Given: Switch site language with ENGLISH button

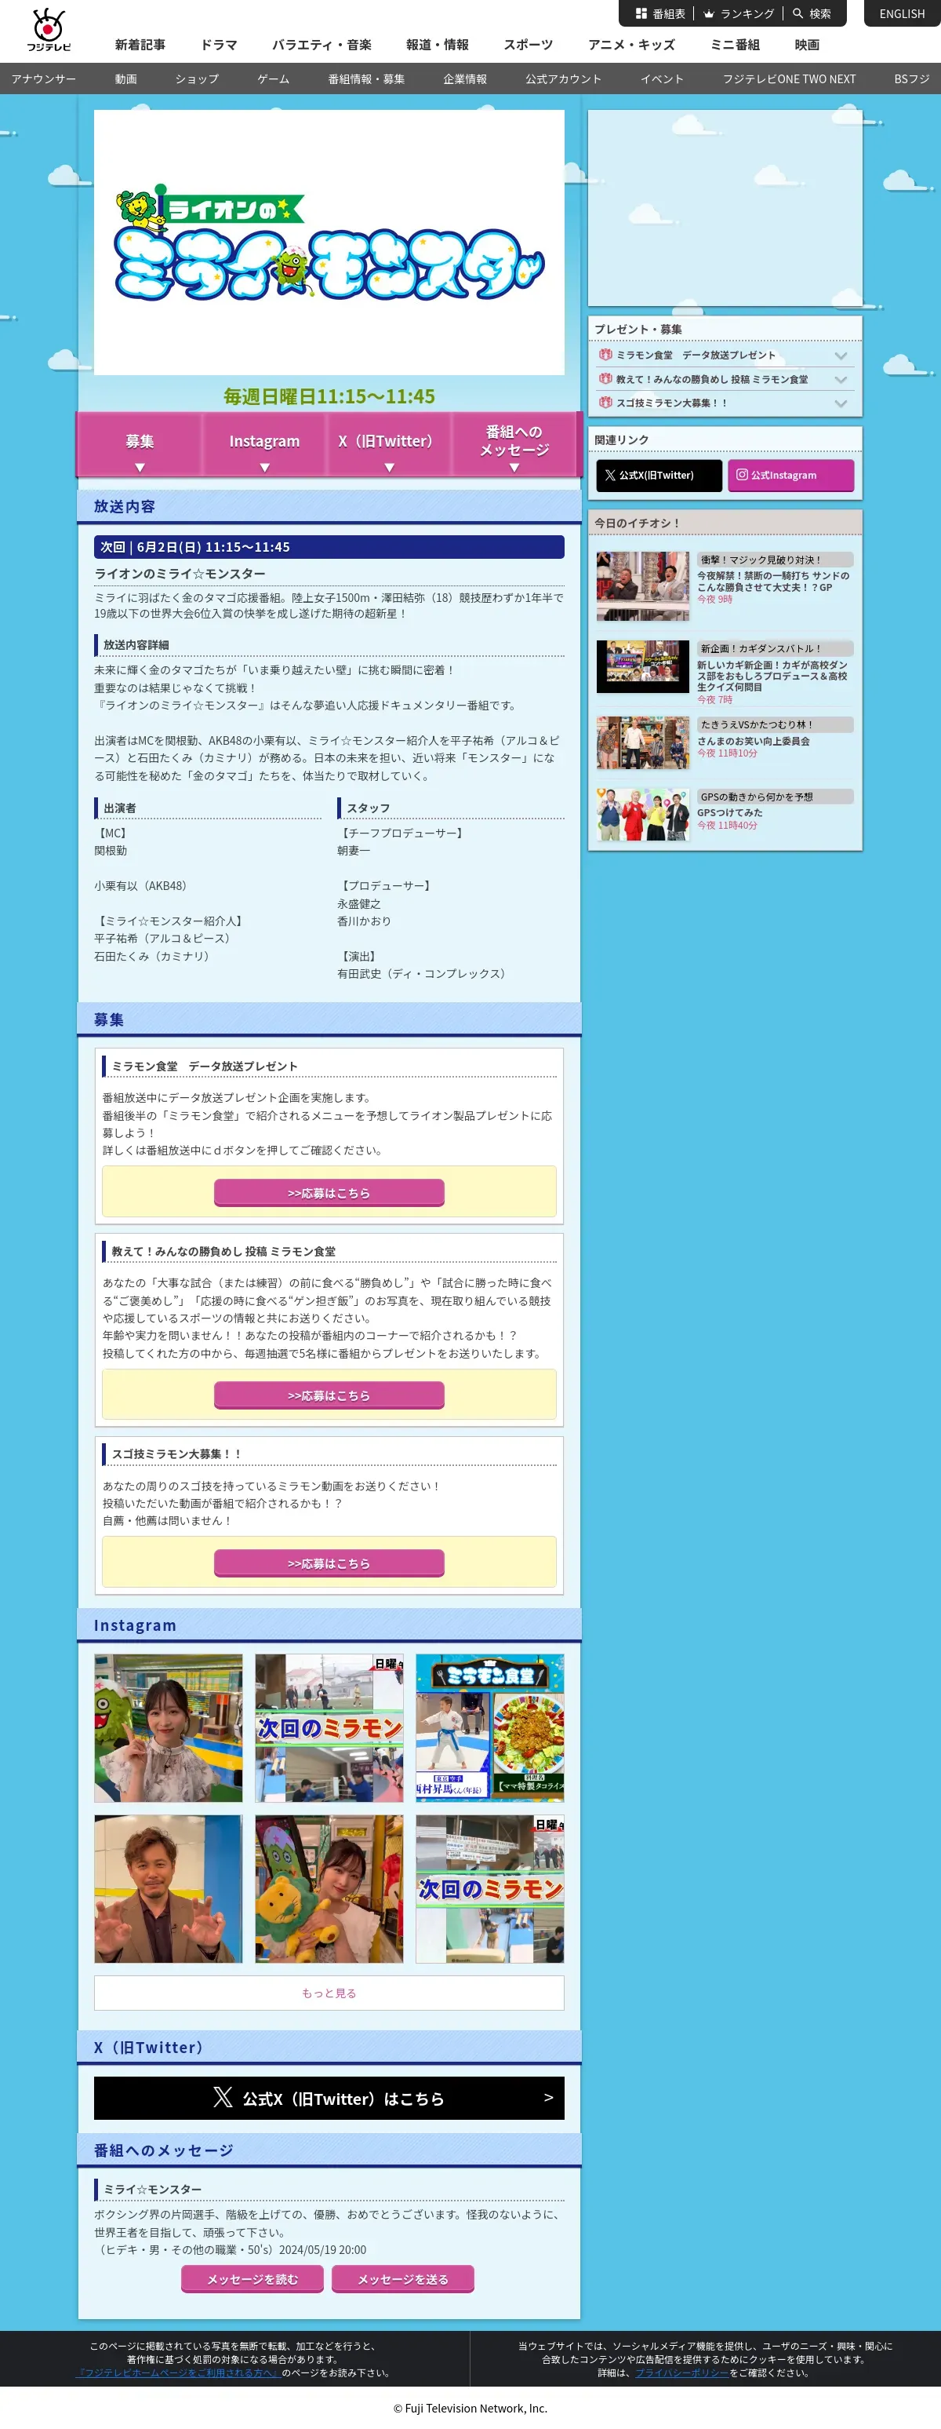Looking at the screenshot, I should [x=903, y=13].
